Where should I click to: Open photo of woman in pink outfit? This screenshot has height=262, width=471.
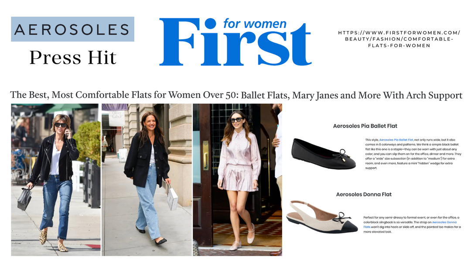237,179
